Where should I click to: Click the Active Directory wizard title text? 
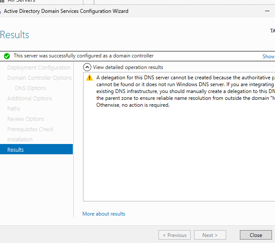(x=66, y=11)
